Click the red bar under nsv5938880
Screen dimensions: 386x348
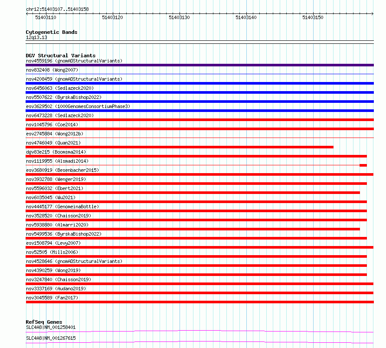click(193, 229)
